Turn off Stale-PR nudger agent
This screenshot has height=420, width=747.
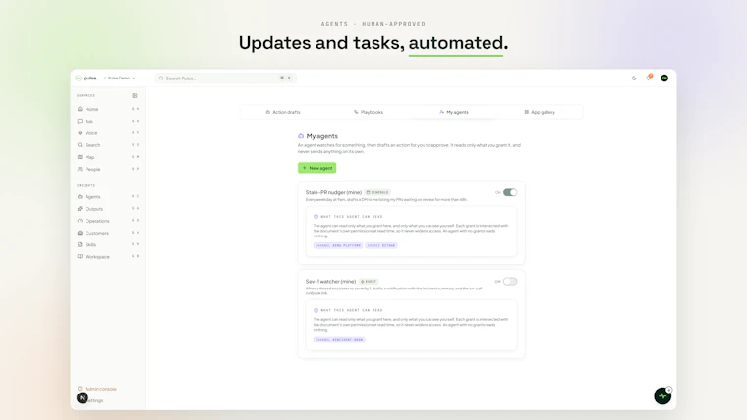coord(510,192)
